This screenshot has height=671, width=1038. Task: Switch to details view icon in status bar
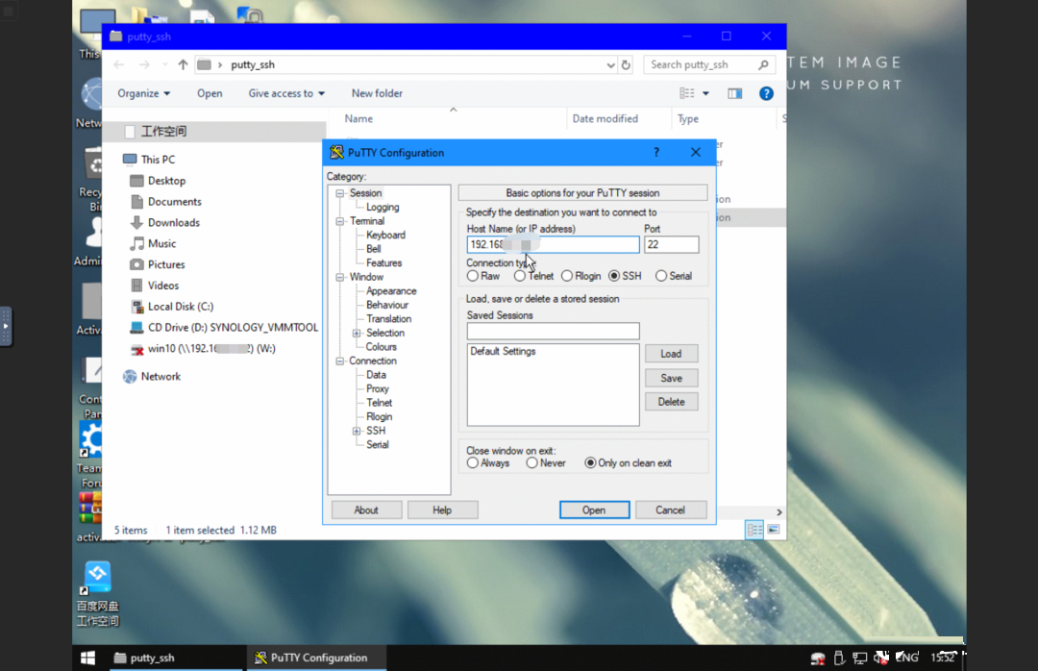754,530
